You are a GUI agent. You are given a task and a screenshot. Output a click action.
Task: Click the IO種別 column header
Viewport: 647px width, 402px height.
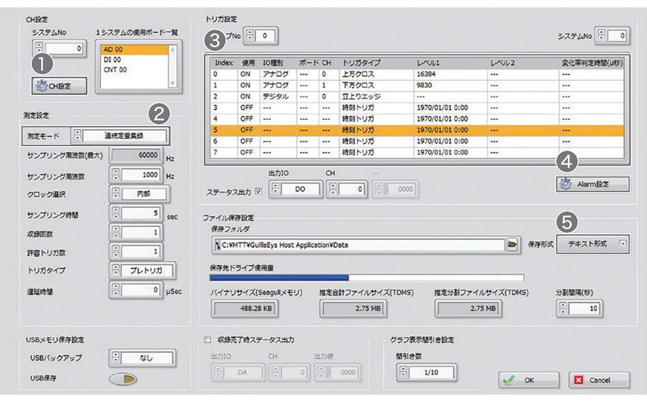pos(272,63)
